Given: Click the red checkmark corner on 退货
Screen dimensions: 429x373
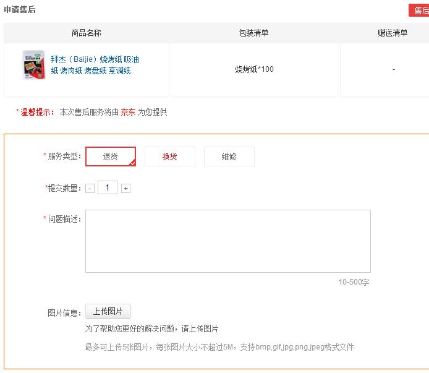Looking at the screenshot, I should pos(132,163).
